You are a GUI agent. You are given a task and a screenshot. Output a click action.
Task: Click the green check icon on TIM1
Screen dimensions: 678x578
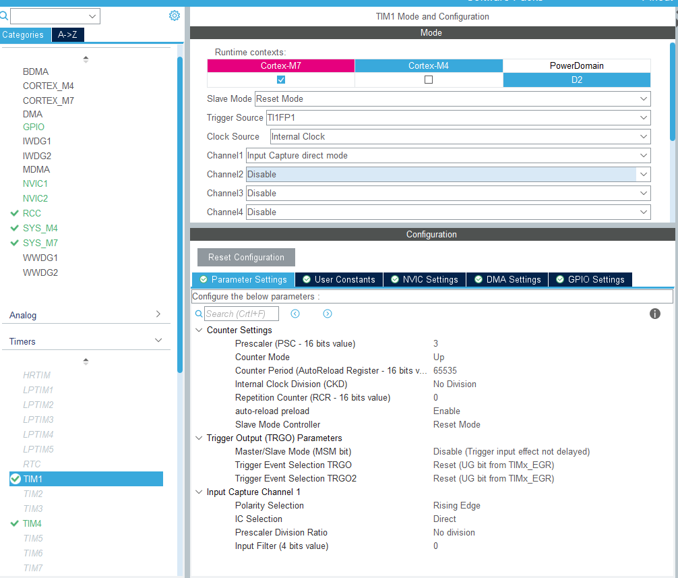coord(15,479)
